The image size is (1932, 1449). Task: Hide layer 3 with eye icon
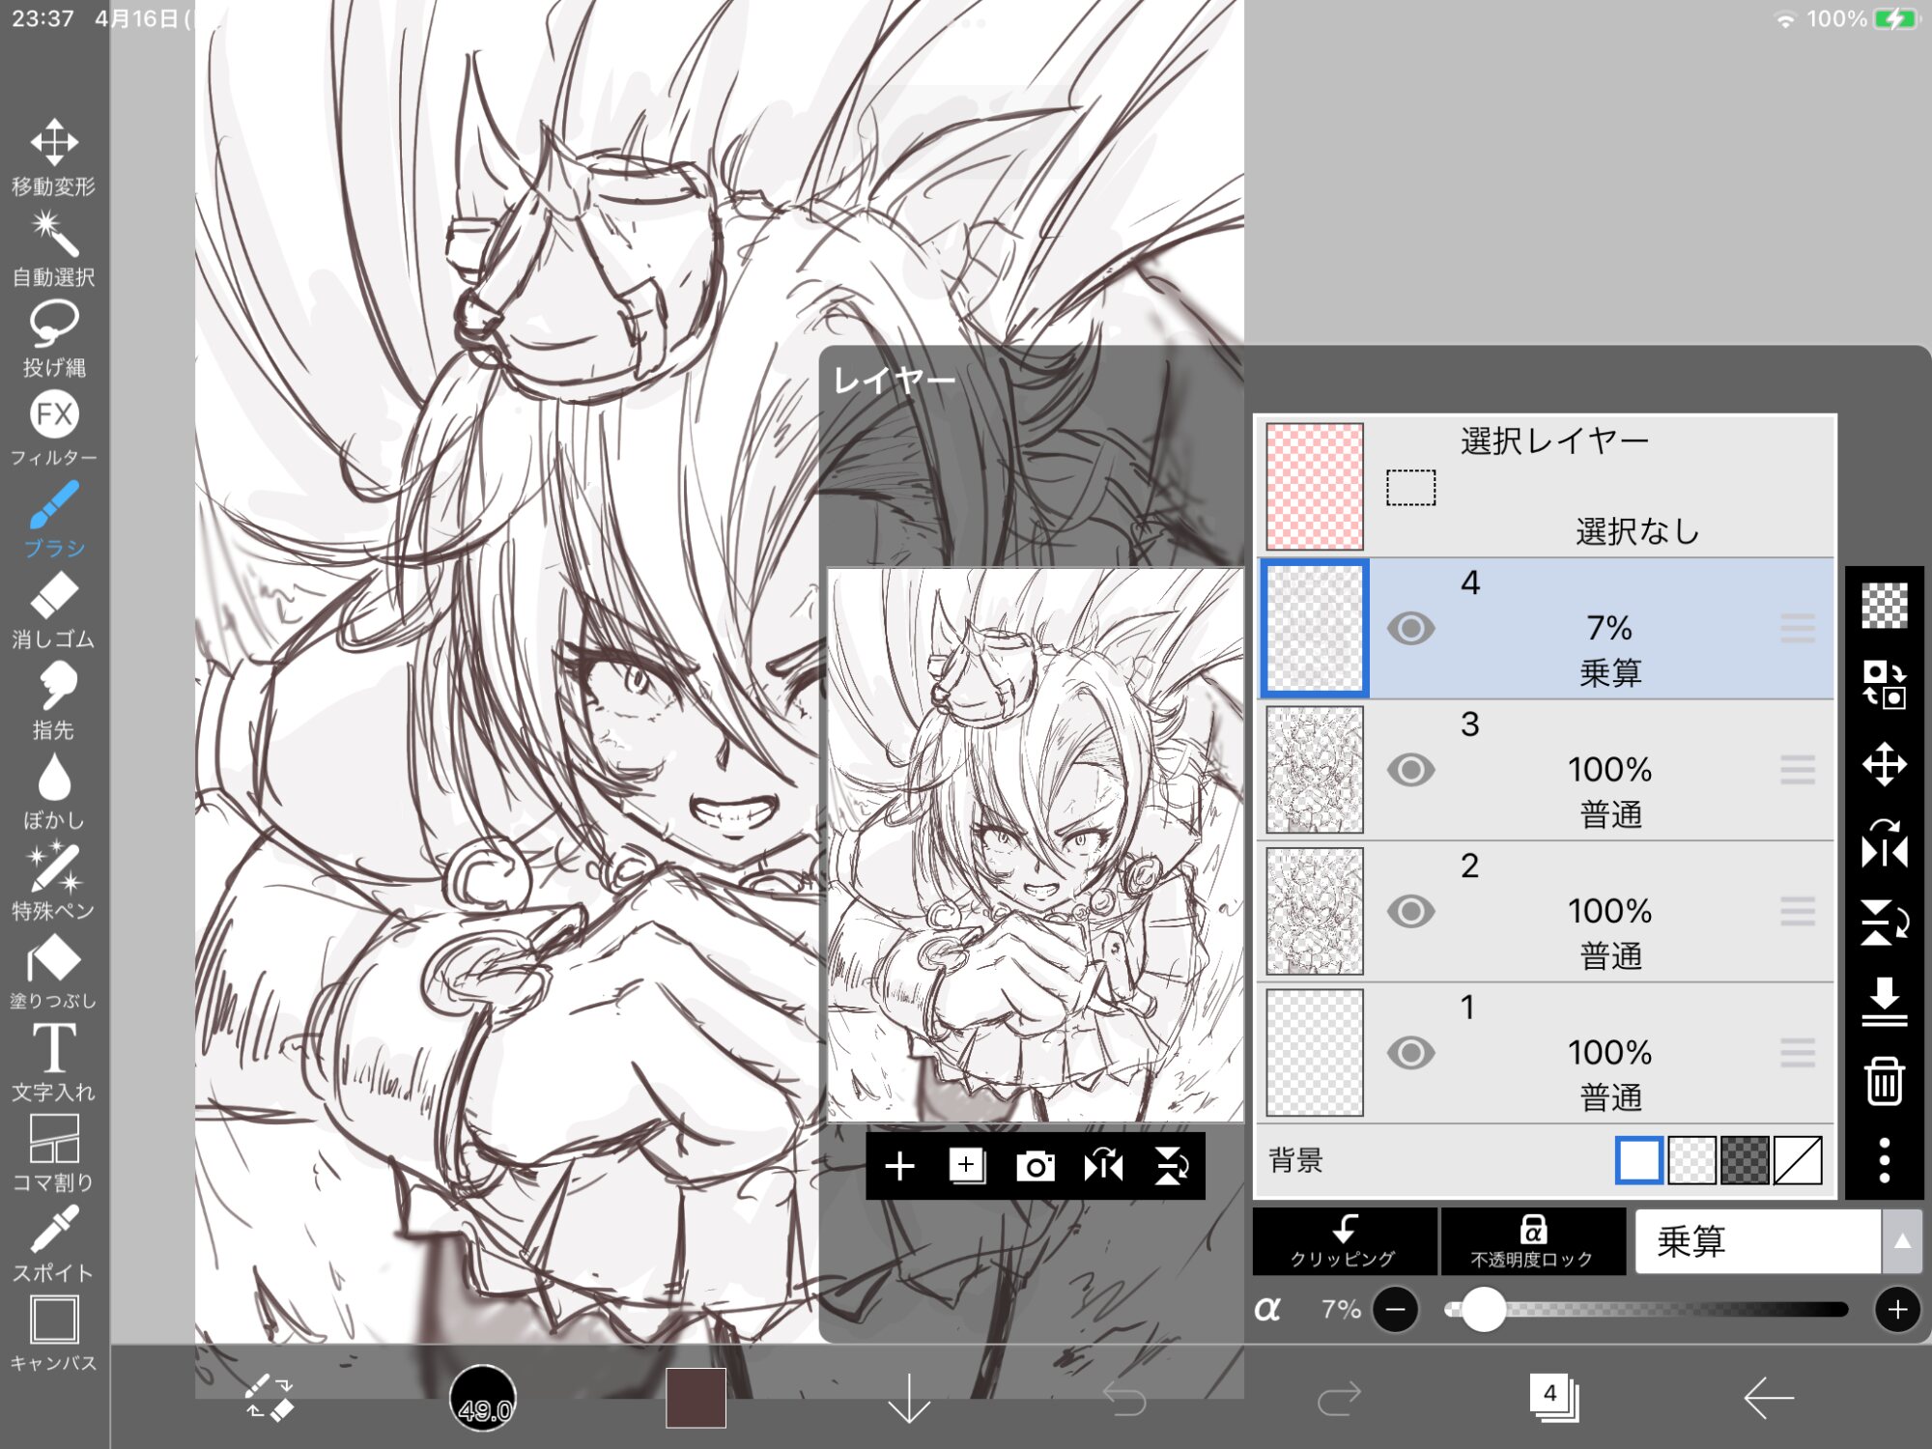click(x=1410, y=770)
